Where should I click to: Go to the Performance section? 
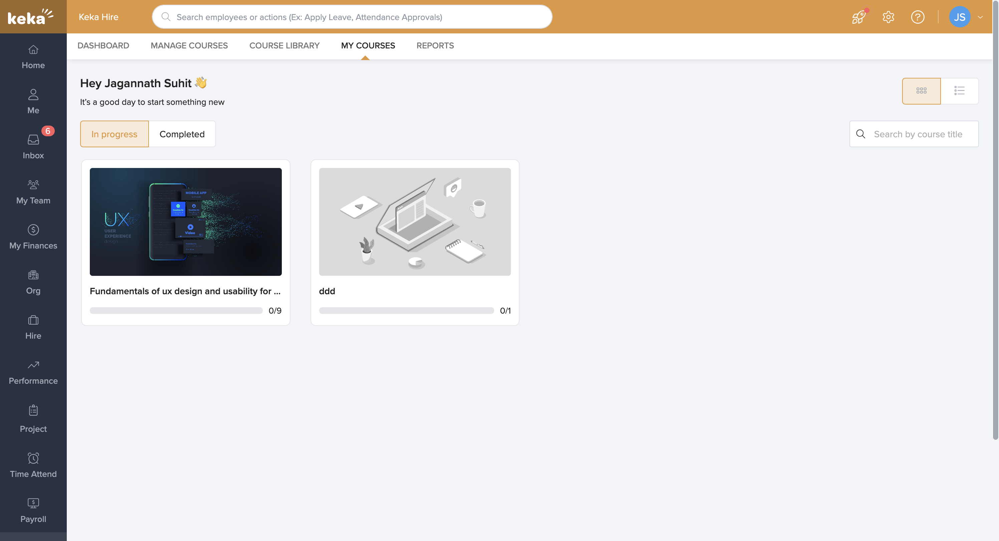33,371
